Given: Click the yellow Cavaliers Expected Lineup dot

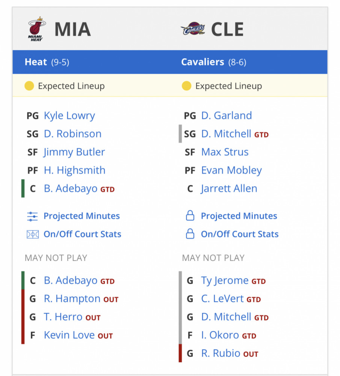Looking at the screenshot, I should pyautogui.click(x=186, y=86).
